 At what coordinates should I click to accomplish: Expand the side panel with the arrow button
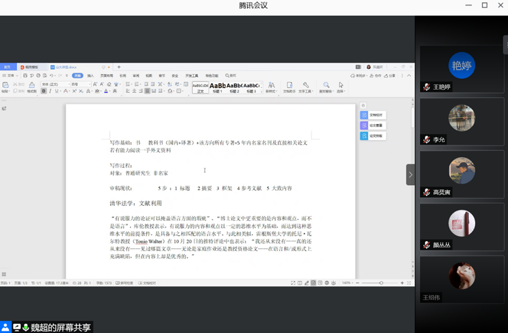click(x=410, y=175)
